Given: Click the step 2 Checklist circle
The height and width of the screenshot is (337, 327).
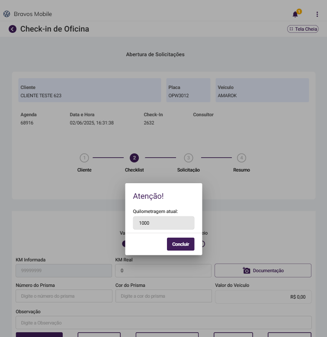Looking at the screenshot, I should pos(134,158).
